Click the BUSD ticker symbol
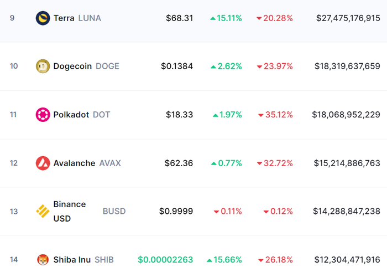Image resolution: width=387 pixels, height=277 pixels. [114, 211]
